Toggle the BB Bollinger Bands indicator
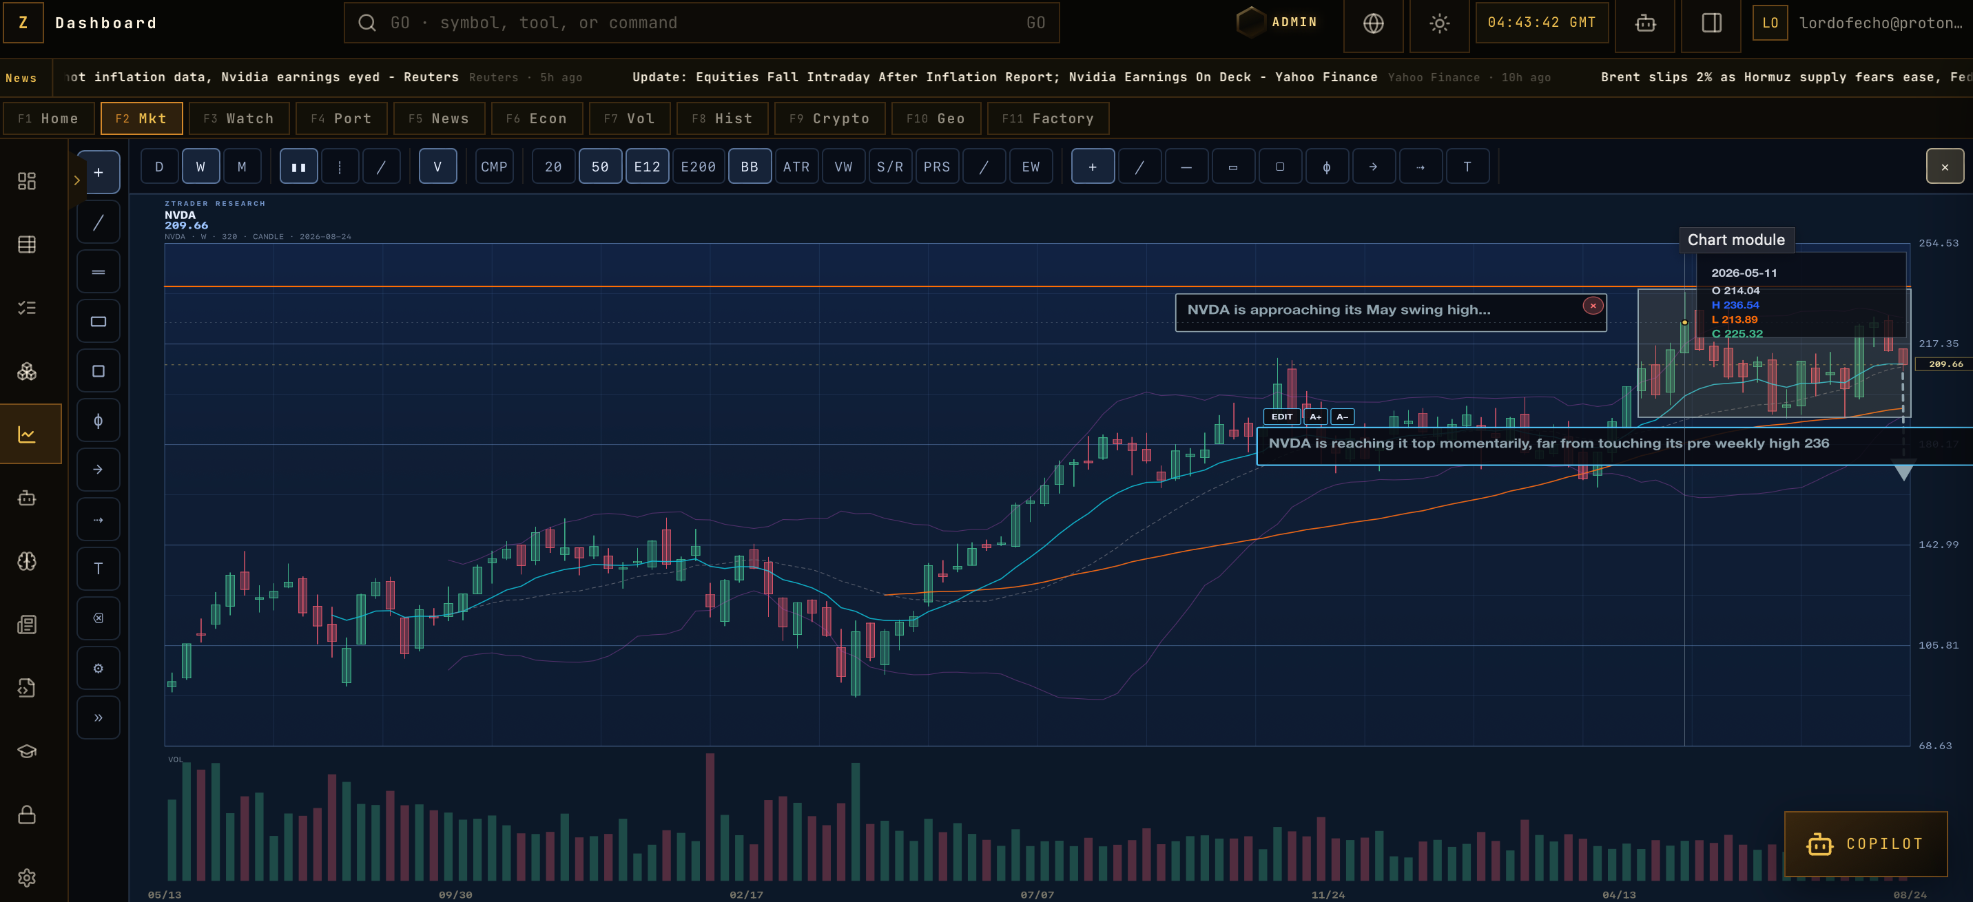The image size is (1973, 902). 749,167
